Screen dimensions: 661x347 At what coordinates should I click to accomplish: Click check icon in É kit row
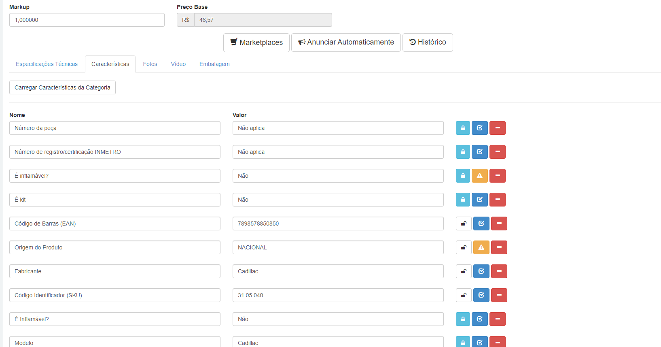coord(480,200)
